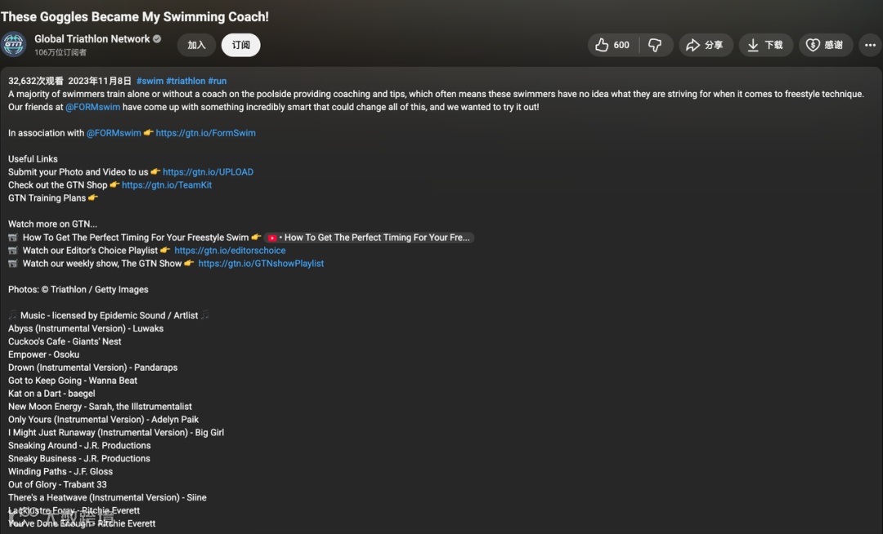Screen dimensions: 883x534
Task: Send Super Thanks via 感谢 button
Action: point(826,45)
